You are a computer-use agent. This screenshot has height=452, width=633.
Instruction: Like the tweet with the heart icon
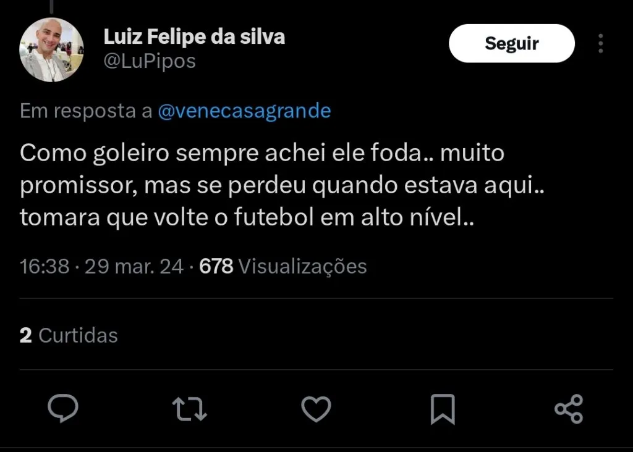tap(316, 409)
